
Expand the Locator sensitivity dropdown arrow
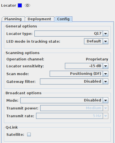[106, 66]
